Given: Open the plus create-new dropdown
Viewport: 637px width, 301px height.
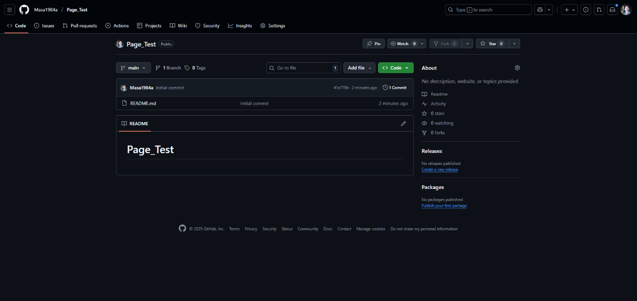Looking at the screenshot, I should click(x=569, y=10).
